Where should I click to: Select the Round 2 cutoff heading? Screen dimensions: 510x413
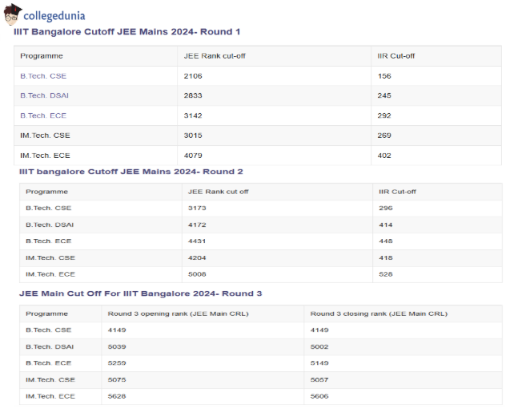(131, 172)
